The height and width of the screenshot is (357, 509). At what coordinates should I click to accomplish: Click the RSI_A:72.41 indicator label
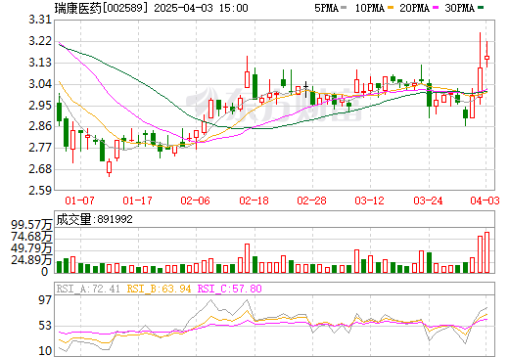(x=88, y=289)
